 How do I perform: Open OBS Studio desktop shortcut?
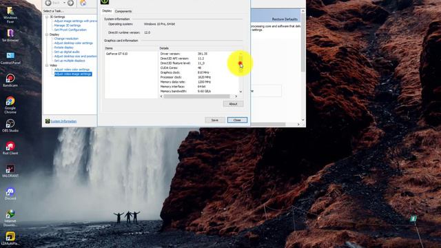pyautogui.click(x=10, y=125)
